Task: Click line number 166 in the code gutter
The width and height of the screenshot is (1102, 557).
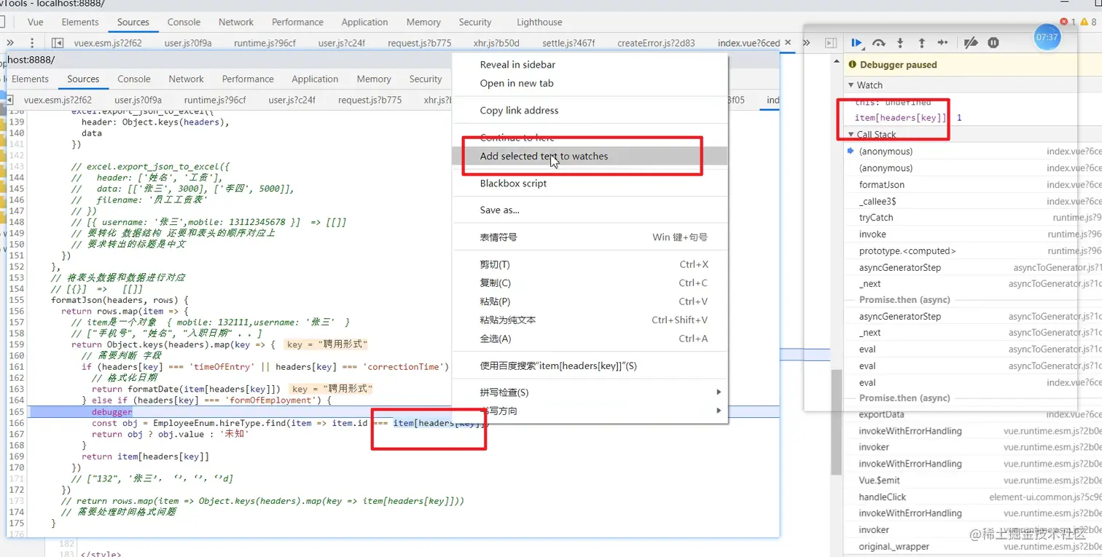Action: pyautogui.click(x=15, y=423)
